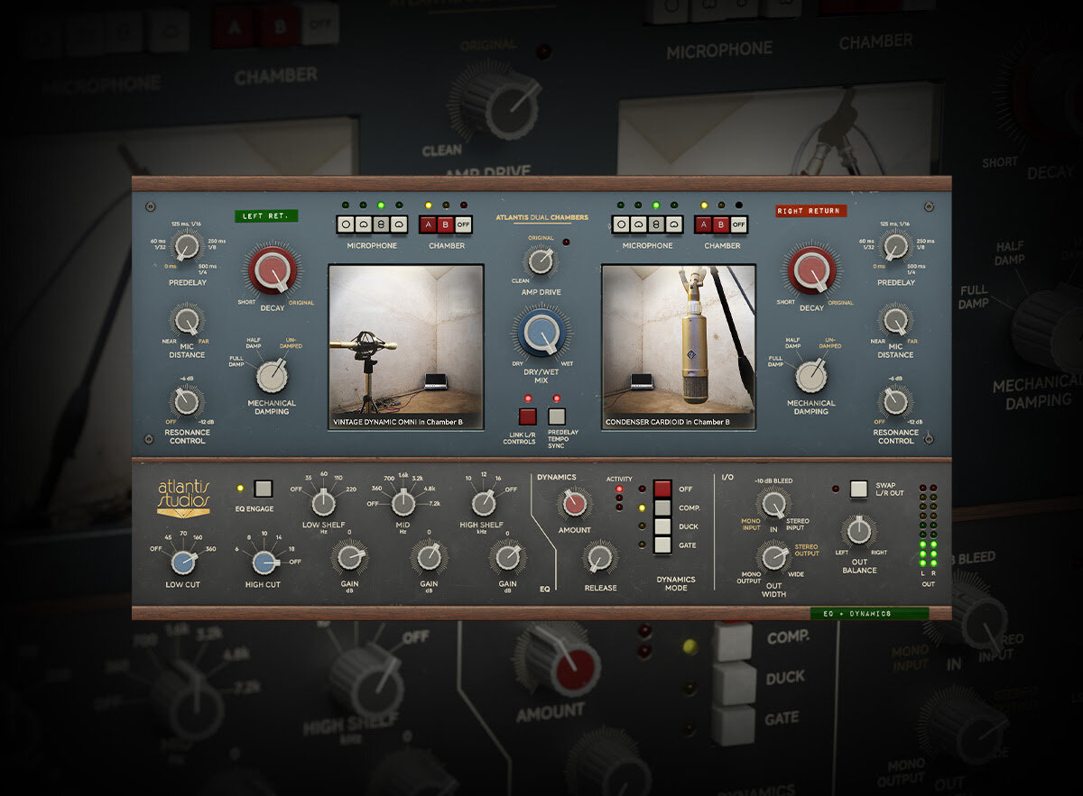Switch left return to Chamber A
1083x796 pixels.
[429, 224]
